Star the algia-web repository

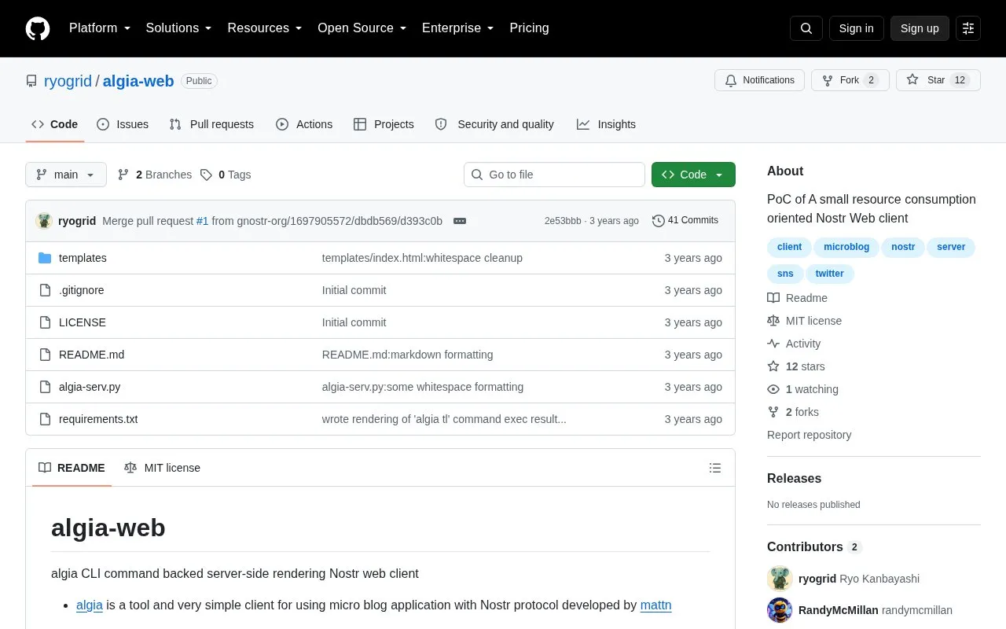coord(938,80)
